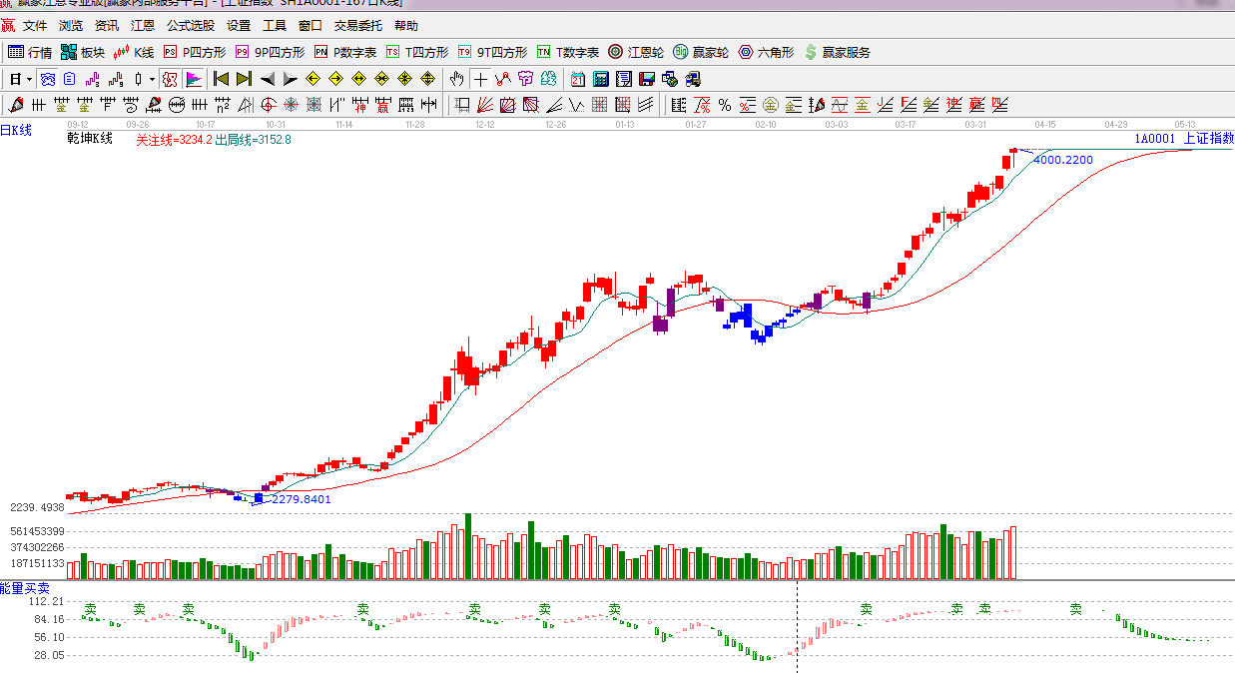This screenshot has height=673, width=1235.
Task: Toggle the crosshair cursor mode
Action: (480, 79)
